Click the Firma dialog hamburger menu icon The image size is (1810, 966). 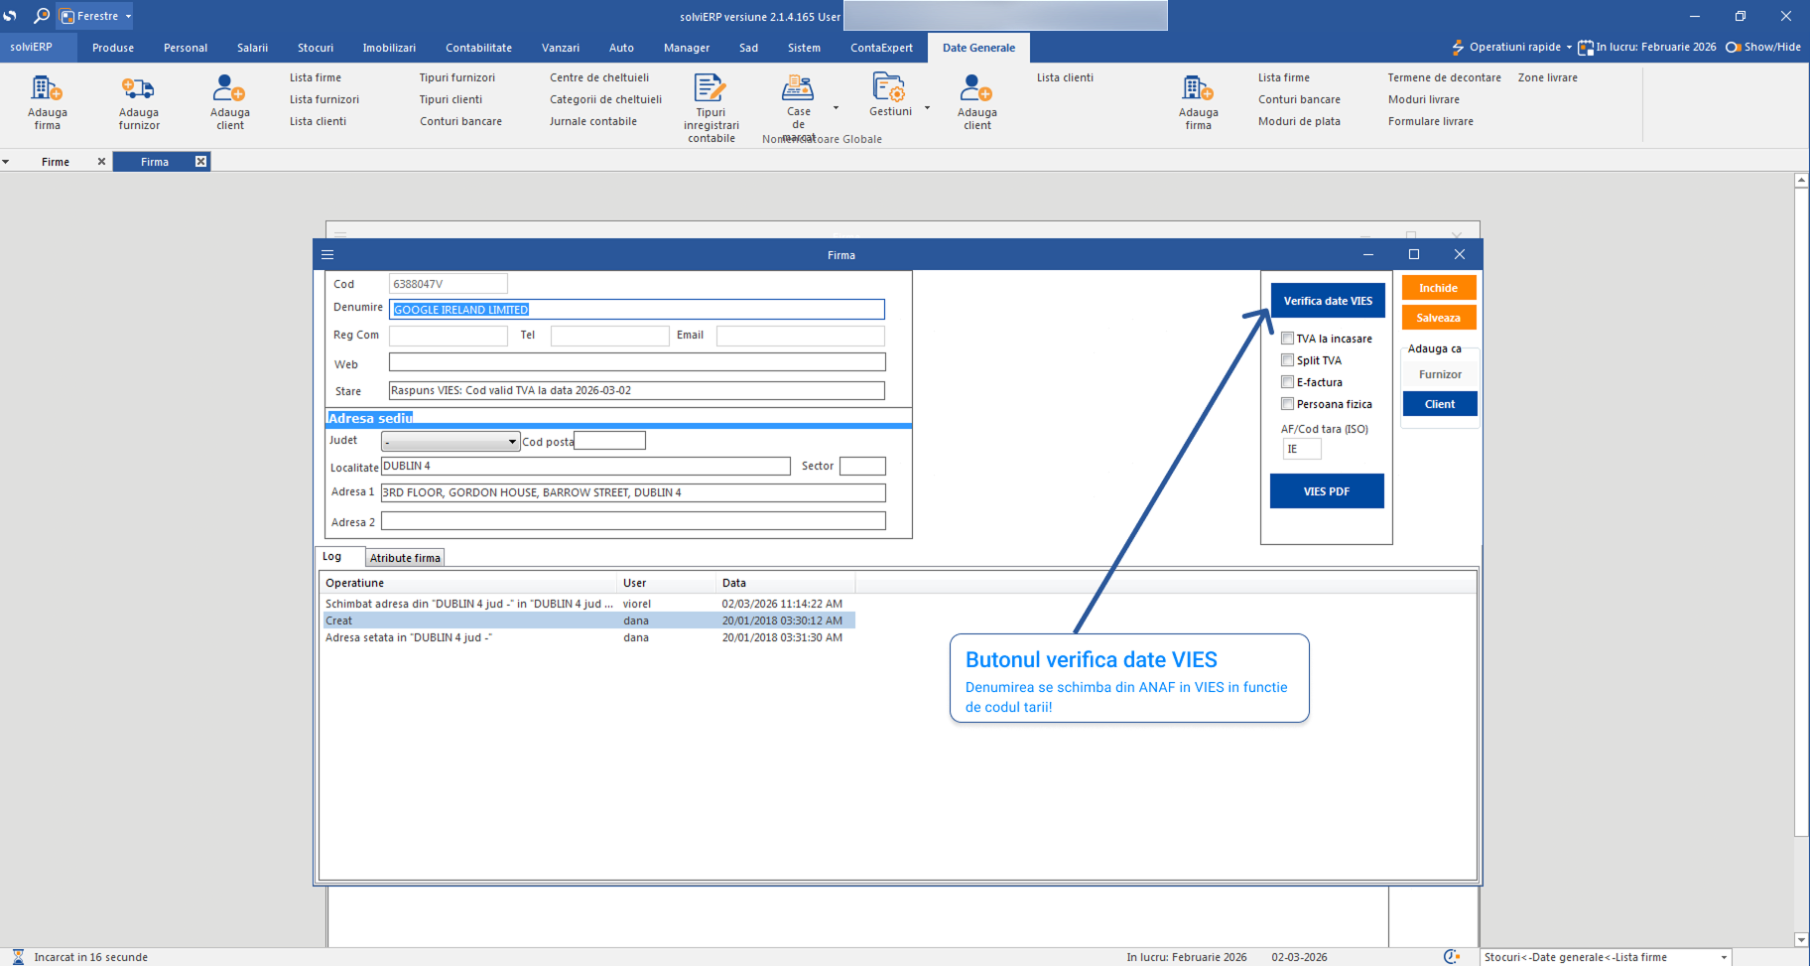pyautogui.click(x=327, y=255)
